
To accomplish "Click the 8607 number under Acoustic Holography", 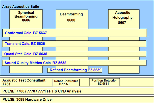I will click(x=122, y=23).
